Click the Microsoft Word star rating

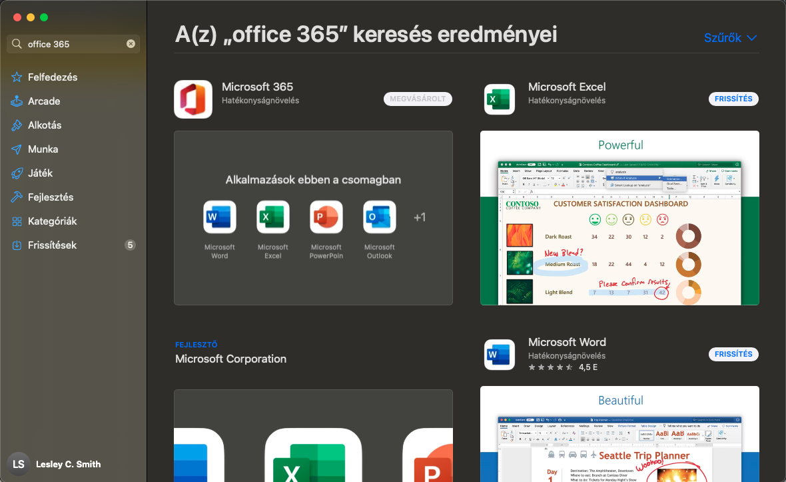click(550, 367)
